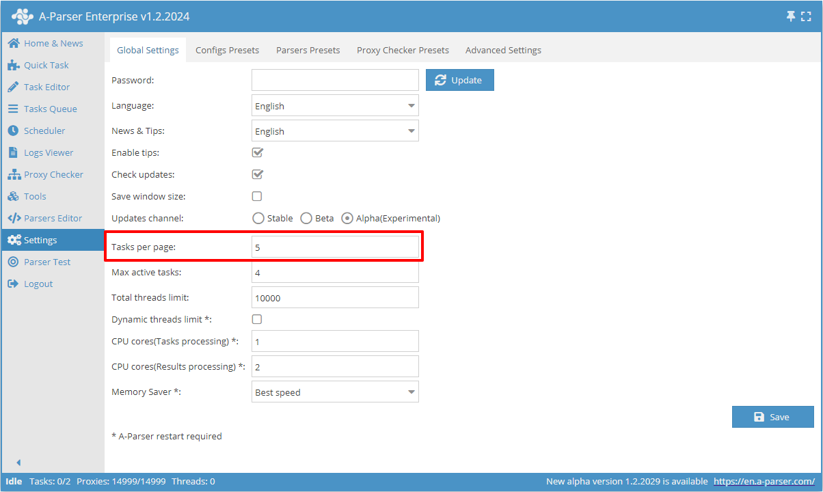
Task: Enable Dynamic threads limit checkbox
Action: [257, 319]
